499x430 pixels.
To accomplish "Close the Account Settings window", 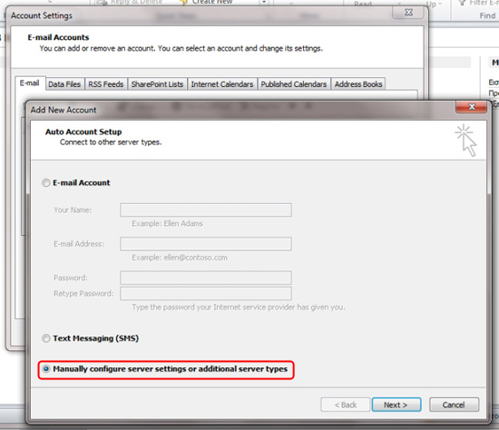I will (x=408, y=13).
